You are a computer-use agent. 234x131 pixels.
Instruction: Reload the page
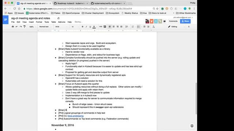click(15, 9)
